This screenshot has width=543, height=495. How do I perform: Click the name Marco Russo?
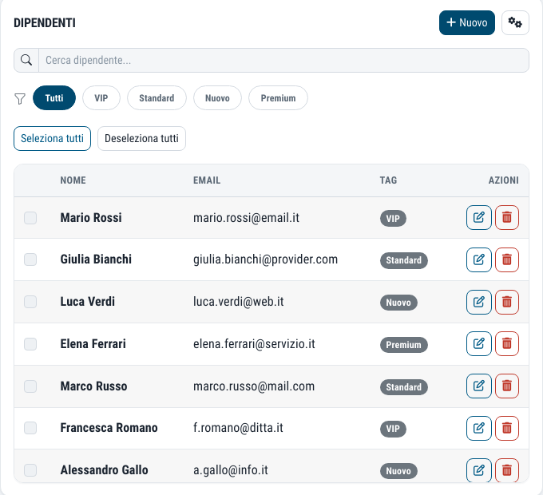(94, 386)
